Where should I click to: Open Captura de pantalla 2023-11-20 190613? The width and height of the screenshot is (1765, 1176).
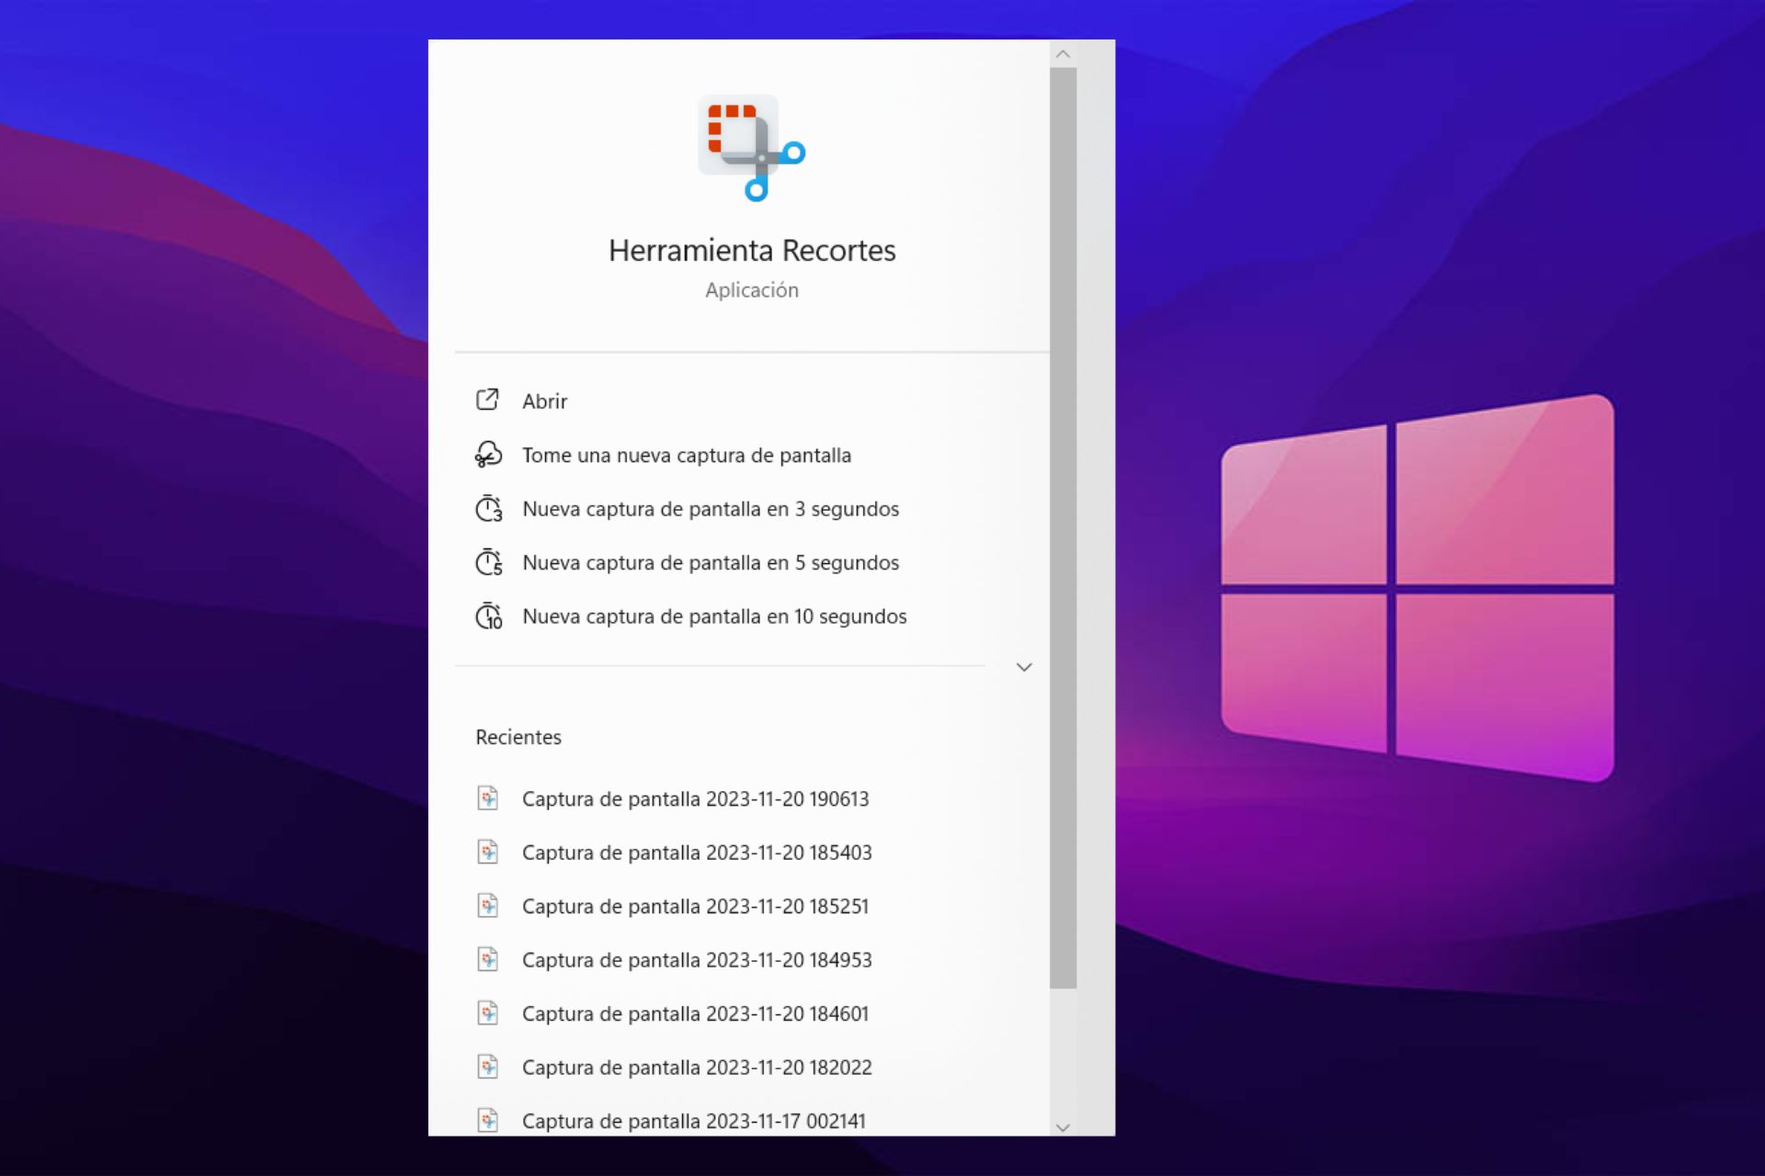[x=695, y=799]
